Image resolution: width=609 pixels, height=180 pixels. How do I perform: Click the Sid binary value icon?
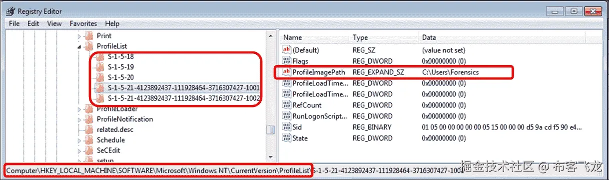(287, 127)
